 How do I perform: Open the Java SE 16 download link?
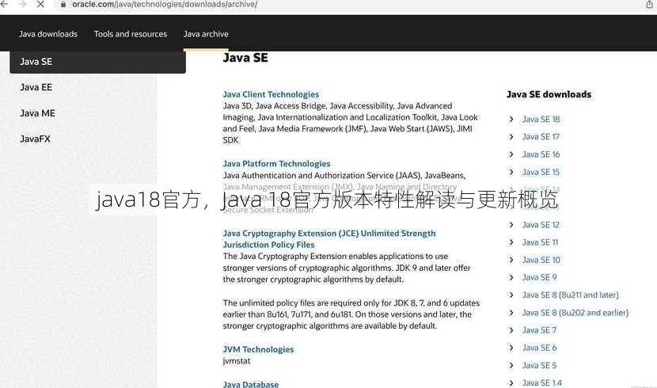click(541, 154)
